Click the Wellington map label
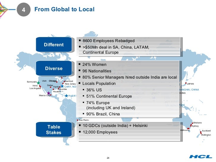216x162 pixels. pos(206,135)
